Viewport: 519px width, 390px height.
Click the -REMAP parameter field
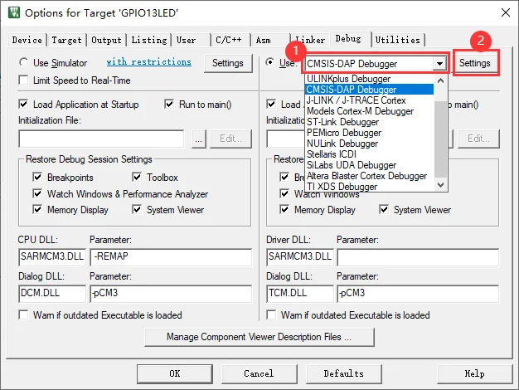click(x=171, y=256)
